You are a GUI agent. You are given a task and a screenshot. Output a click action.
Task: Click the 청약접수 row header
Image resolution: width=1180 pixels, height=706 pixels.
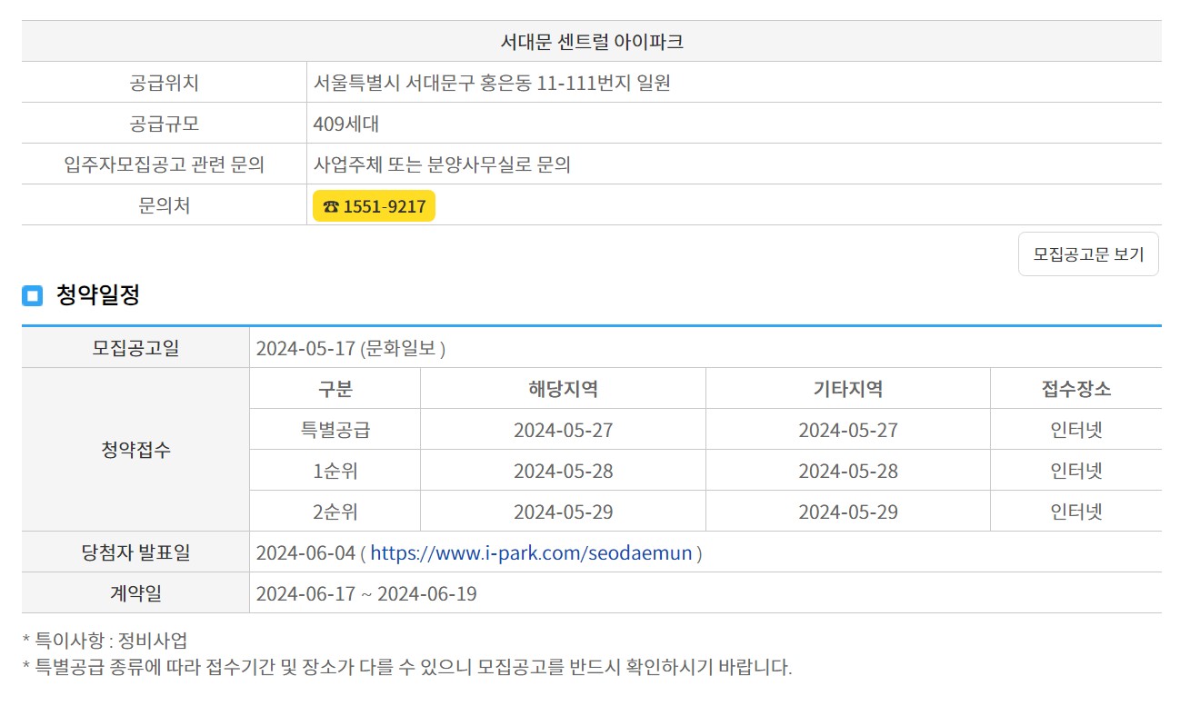135,450
